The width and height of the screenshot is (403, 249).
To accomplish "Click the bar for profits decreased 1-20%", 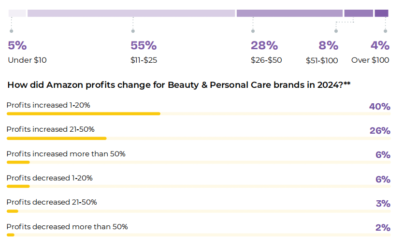I will point(18,186).
